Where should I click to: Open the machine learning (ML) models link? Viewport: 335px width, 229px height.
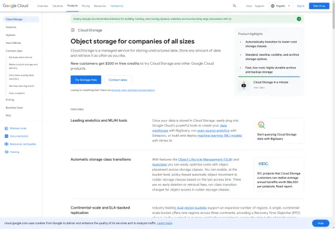220,135
